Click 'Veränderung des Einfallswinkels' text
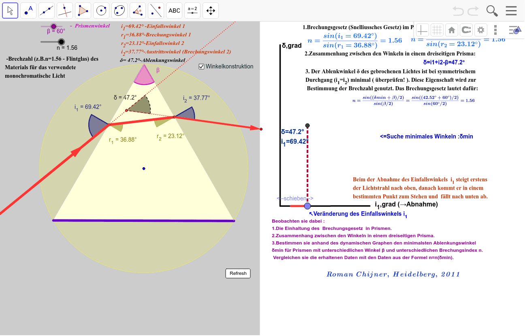 point(358,214)
